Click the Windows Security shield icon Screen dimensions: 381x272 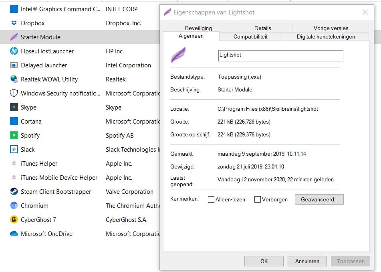[14, 93]
